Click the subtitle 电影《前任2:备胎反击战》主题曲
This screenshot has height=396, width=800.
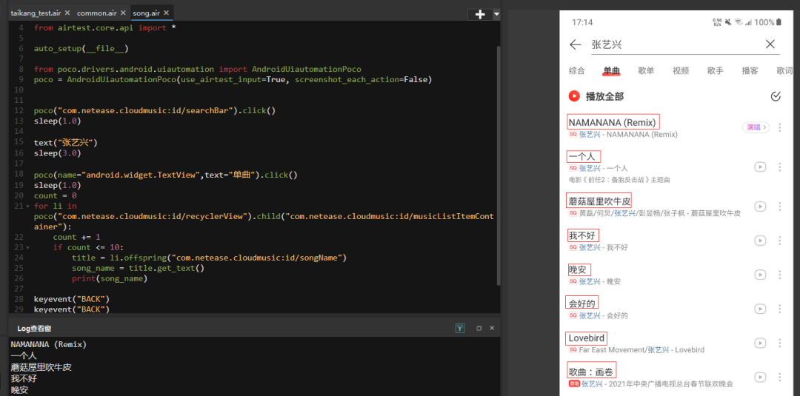click(x=619, y=180)
